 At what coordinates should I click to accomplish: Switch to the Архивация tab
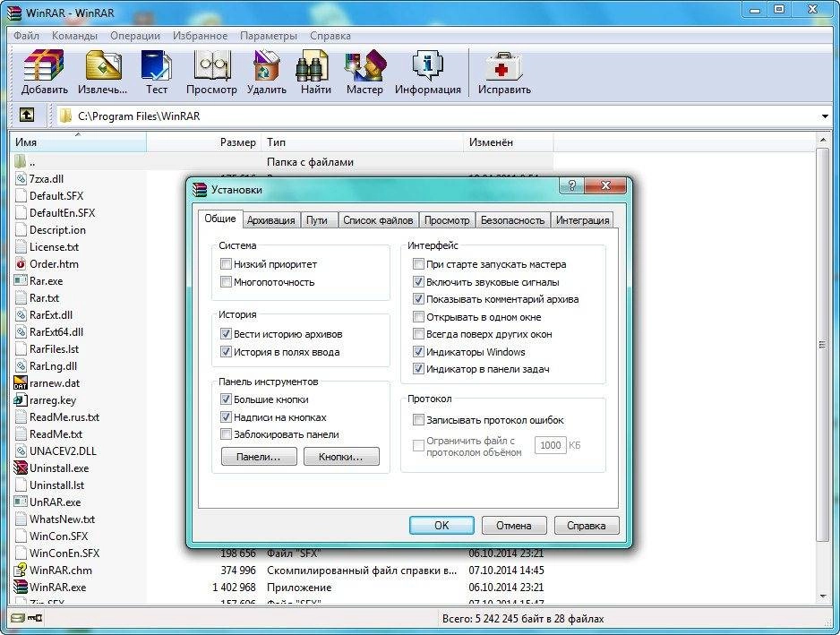[x=270, y=220]
